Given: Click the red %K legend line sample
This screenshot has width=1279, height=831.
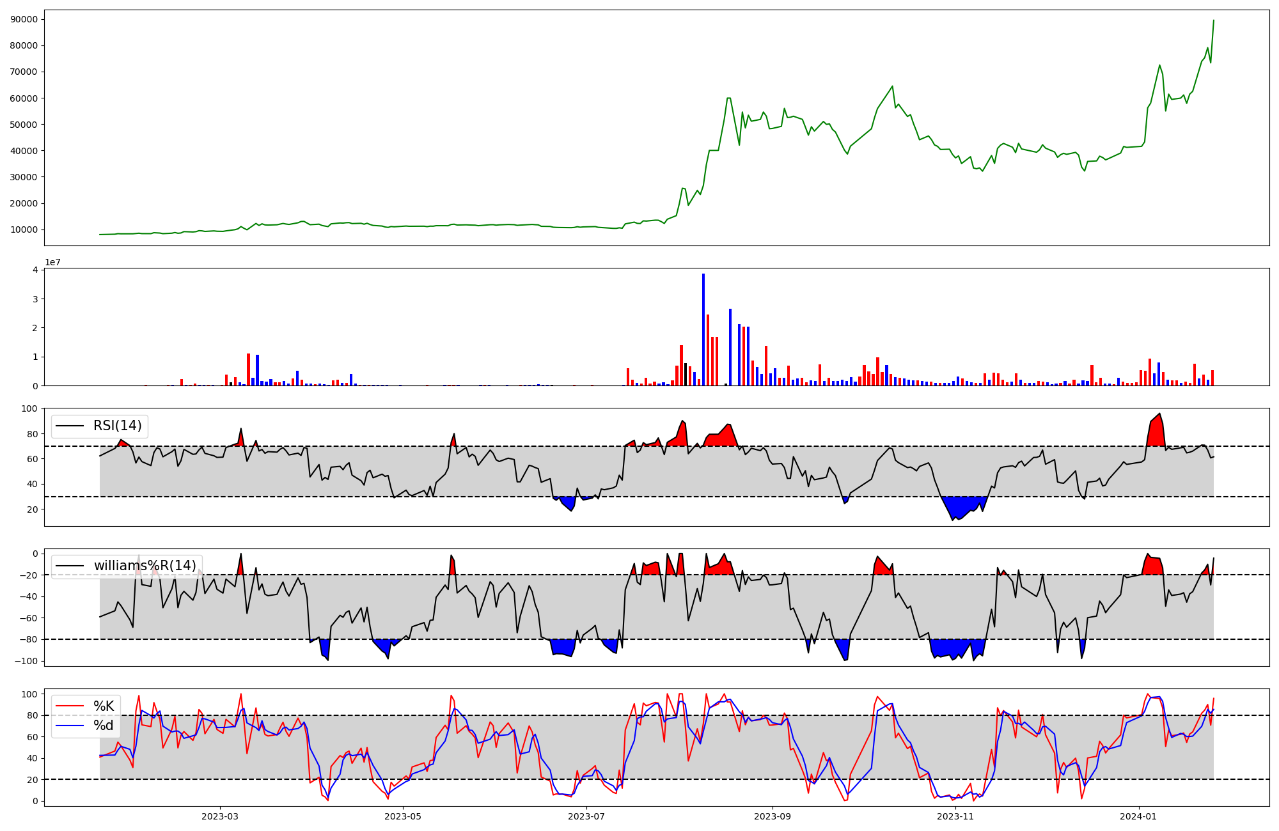Looking at the screenshot, I should (70, 706).
